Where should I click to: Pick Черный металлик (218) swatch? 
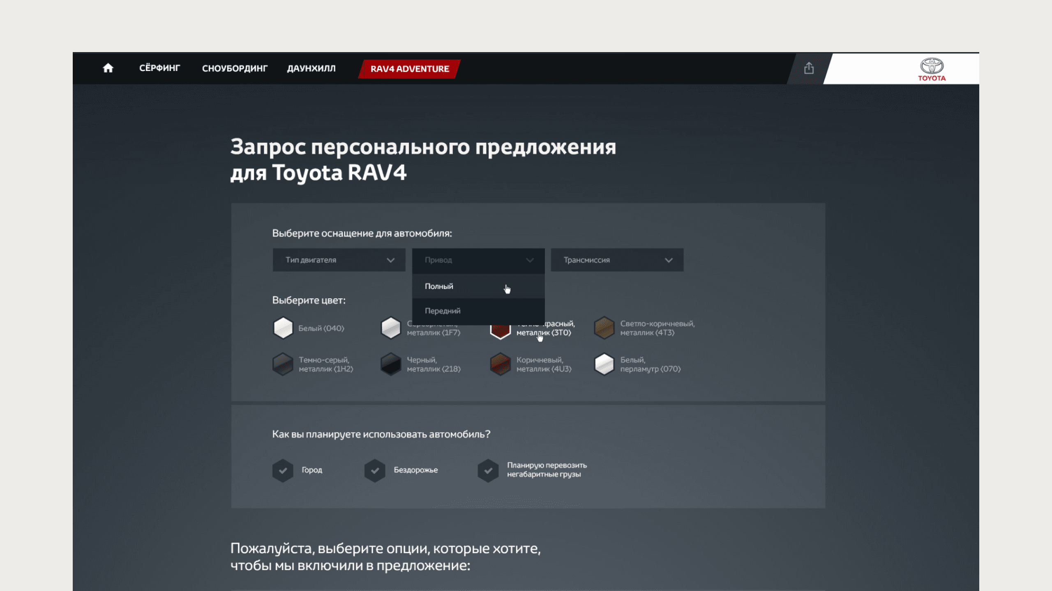[391, 364]
